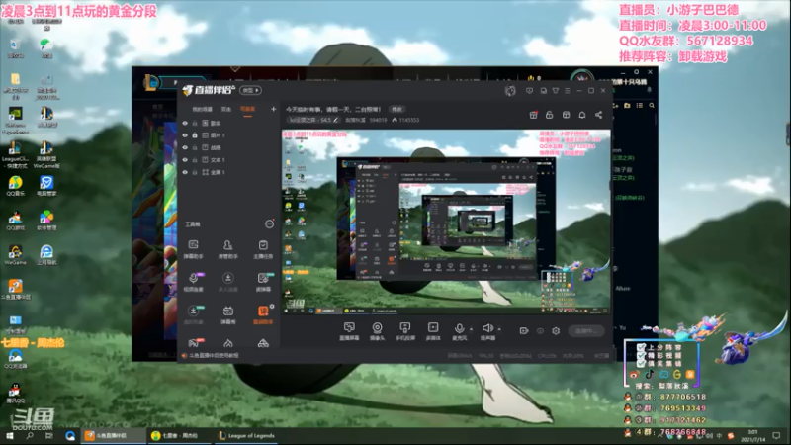This screenshot has height=445, width=791.
Task: Expand microphone volume arrow
Action: 472,329
